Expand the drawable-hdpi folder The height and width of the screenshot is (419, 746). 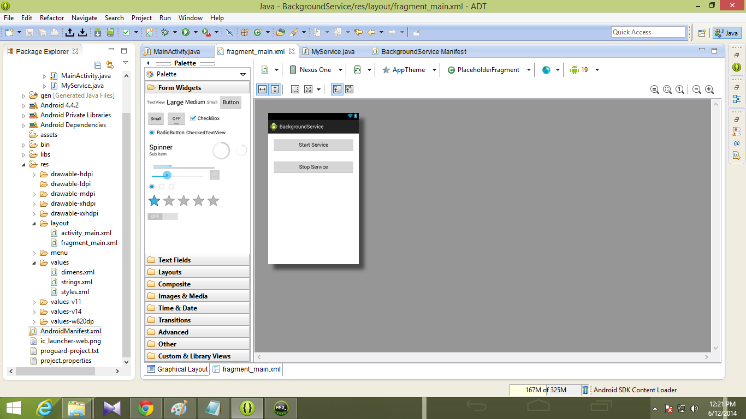tap(34, 174)
